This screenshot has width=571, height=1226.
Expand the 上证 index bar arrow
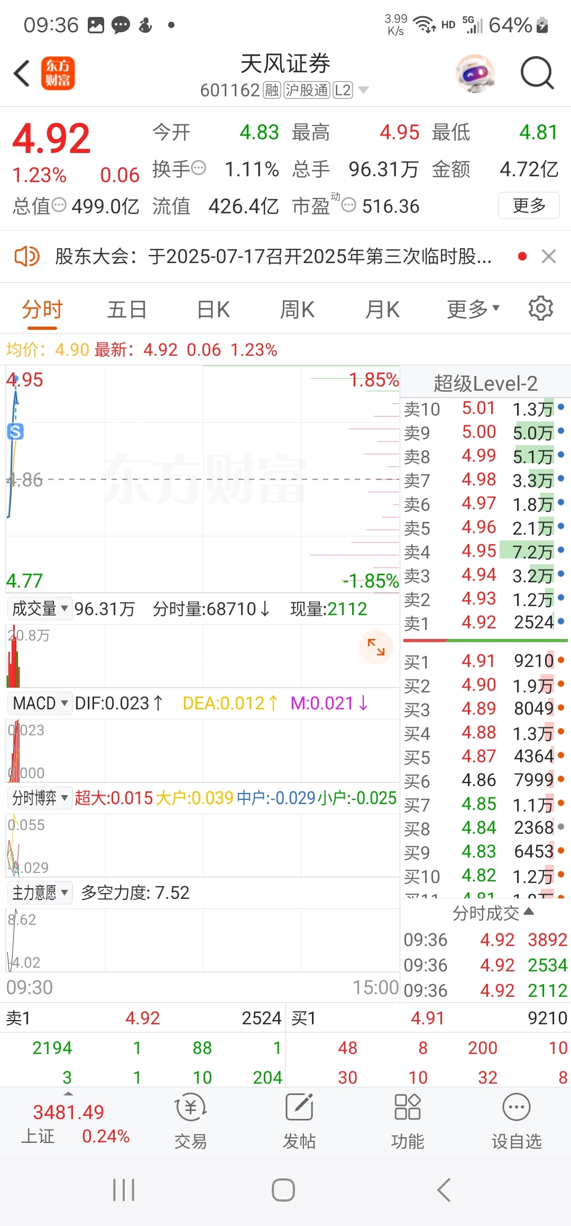point(69,1094)
